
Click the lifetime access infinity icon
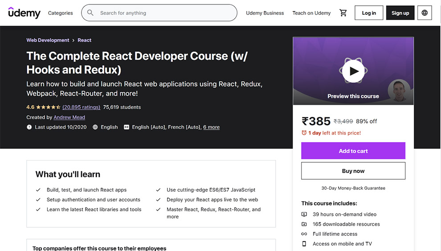click(304, 234)
